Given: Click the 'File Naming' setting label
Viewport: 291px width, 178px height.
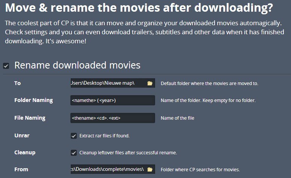Looking at the screenshot, I should pos(30,118).
